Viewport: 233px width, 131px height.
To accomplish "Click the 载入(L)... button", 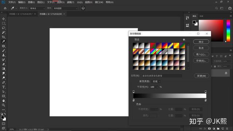I will point(201,54).
